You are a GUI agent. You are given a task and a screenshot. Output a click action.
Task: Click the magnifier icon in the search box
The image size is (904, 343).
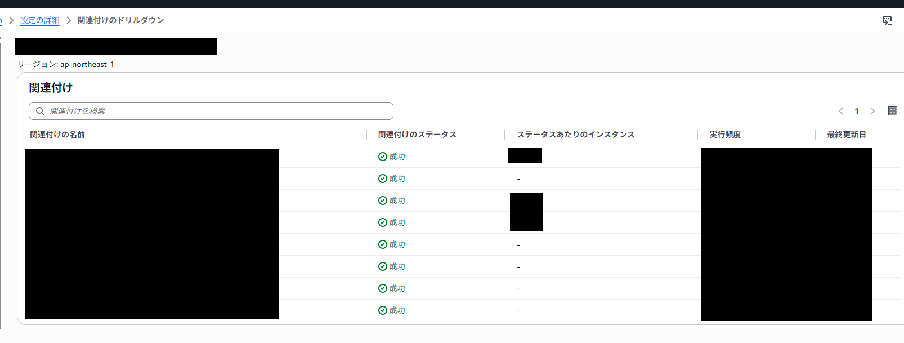click(40, 111)
